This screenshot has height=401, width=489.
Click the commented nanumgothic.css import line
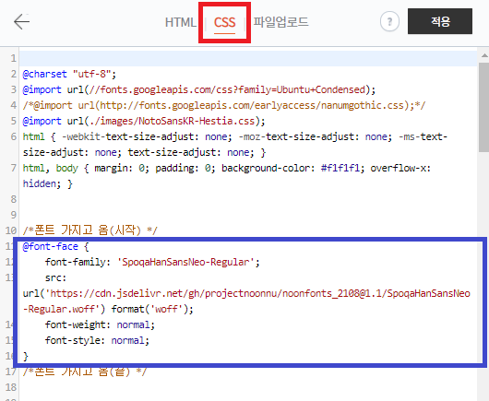click(x=224, y=105)
